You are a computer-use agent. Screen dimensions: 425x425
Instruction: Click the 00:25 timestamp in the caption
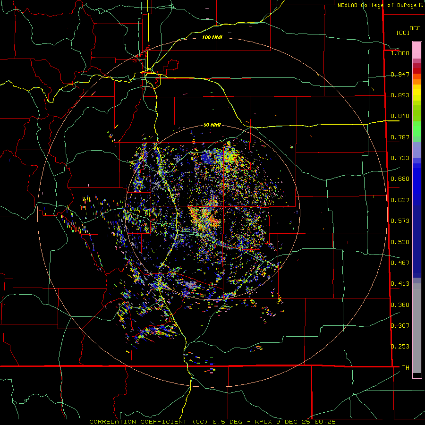coord(325,422)
